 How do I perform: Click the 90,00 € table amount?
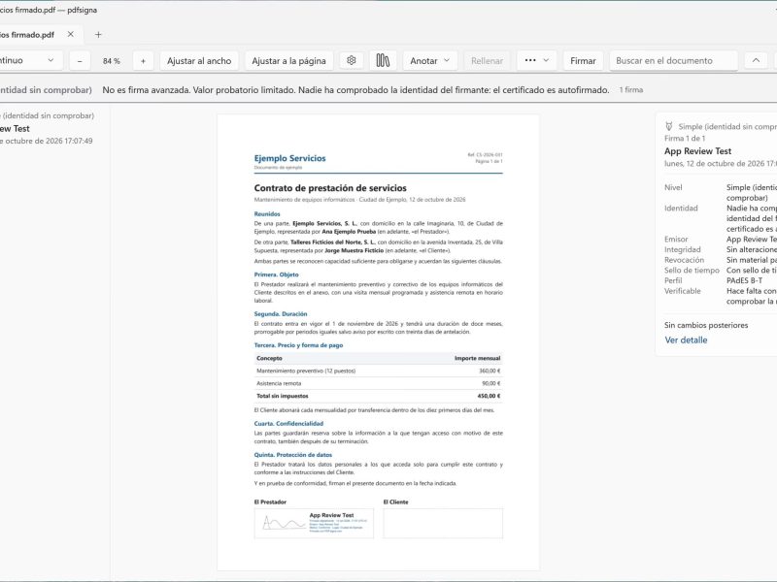490,383
